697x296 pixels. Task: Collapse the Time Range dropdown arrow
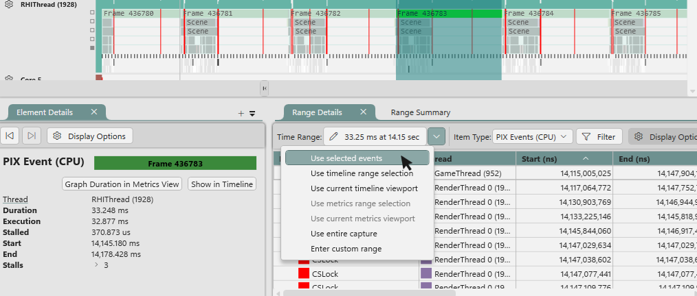pyautogui.click(x=436, y=137)
